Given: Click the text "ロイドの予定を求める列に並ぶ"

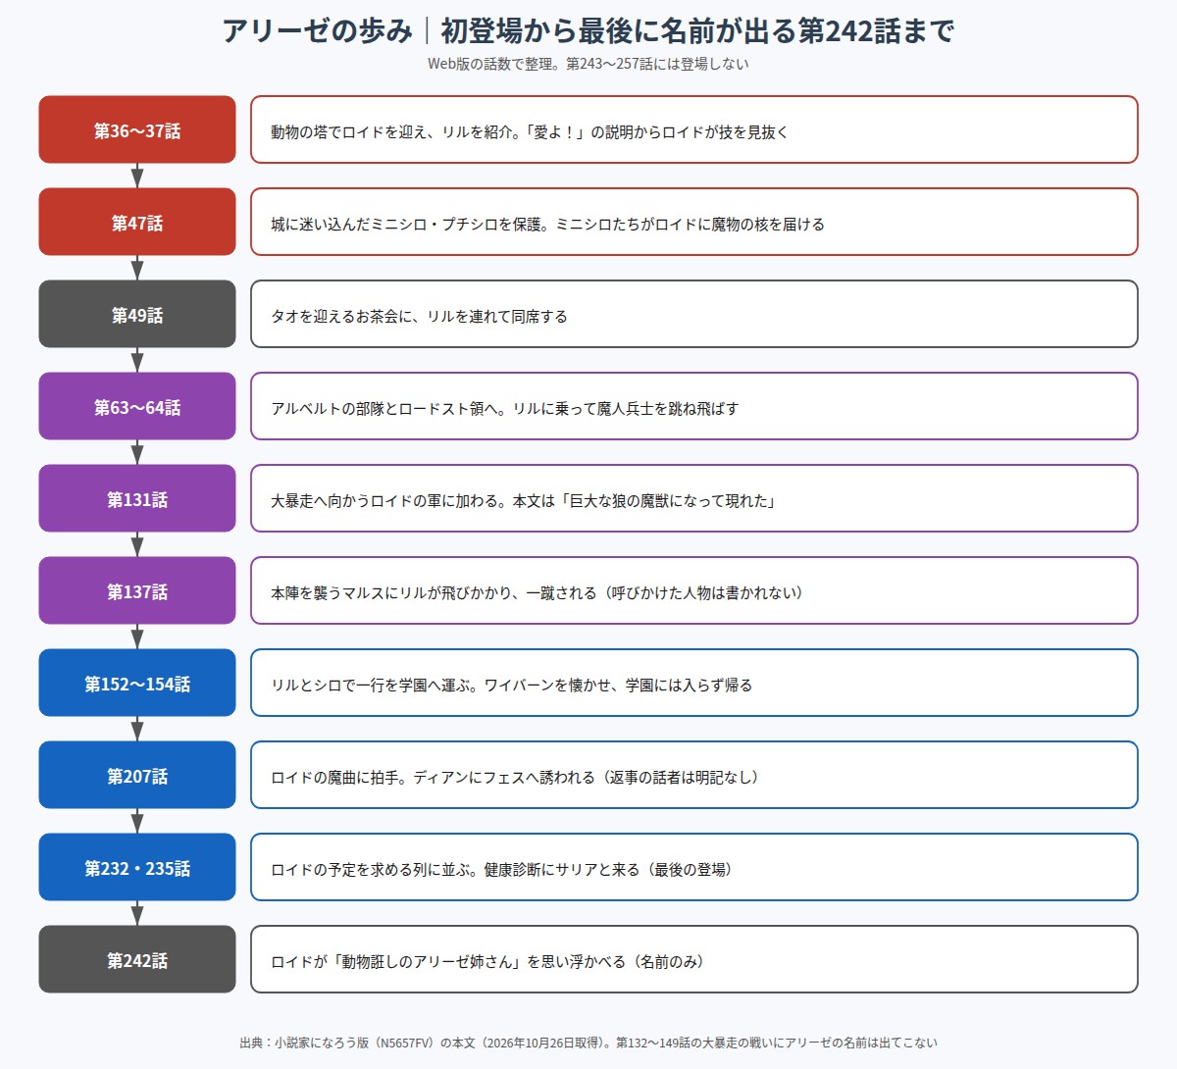Looking at the screenshot, I should pyautogui.click(x=369, y=869).
